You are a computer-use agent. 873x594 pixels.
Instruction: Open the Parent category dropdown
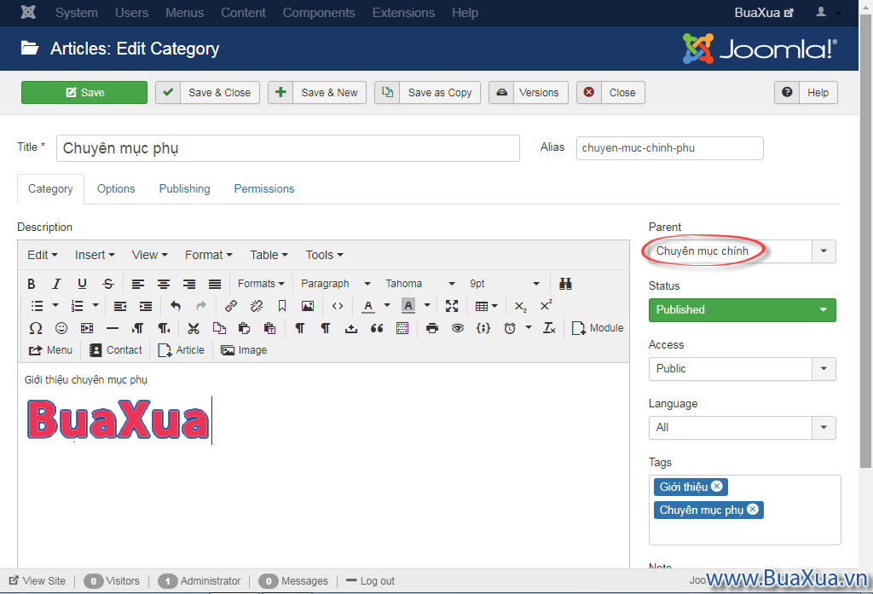(743, 251)
